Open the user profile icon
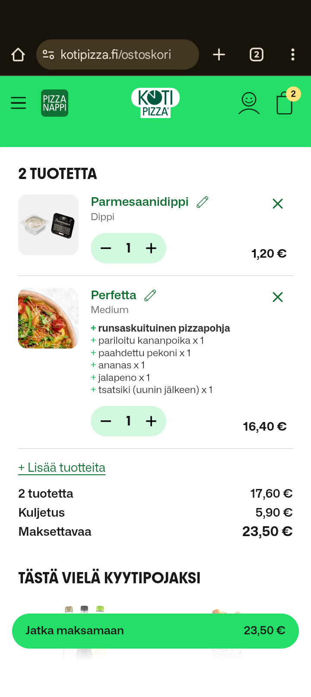This screenshot has width=311, height=697. coord(249,103)
